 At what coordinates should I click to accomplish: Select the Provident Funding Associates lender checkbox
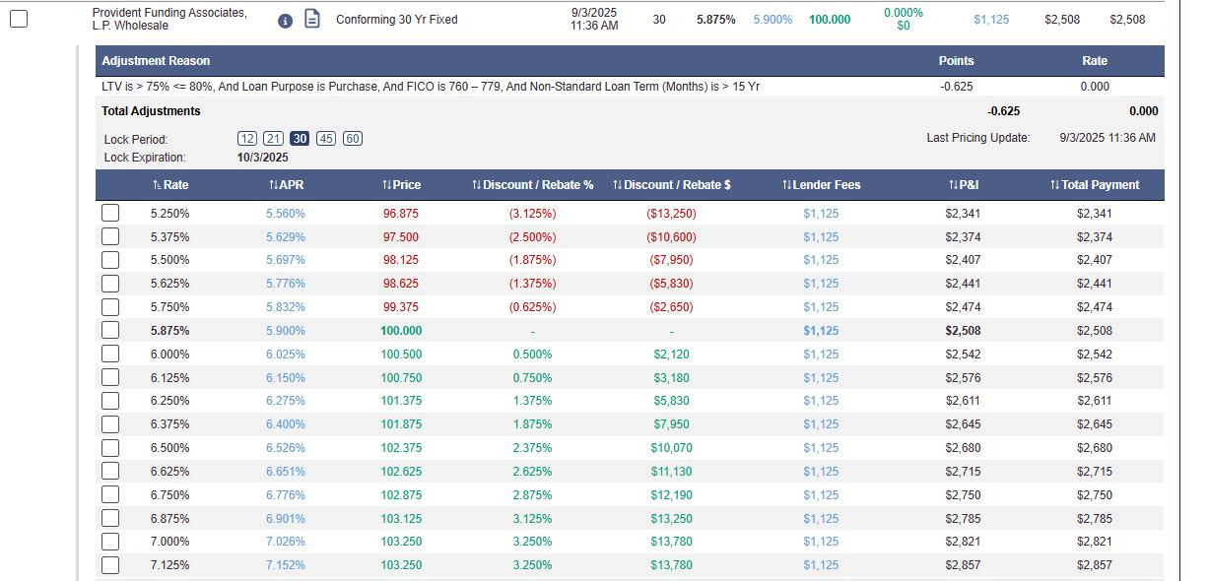tap(19, 19)
